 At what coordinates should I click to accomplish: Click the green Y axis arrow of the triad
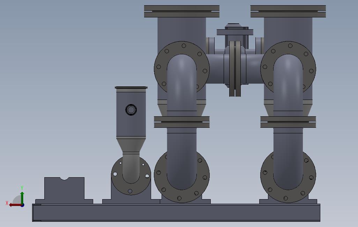tap(22, 197)
